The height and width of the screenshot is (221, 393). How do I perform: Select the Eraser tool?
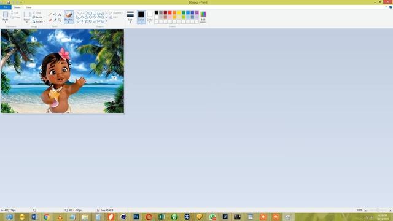tap(50, 20)
